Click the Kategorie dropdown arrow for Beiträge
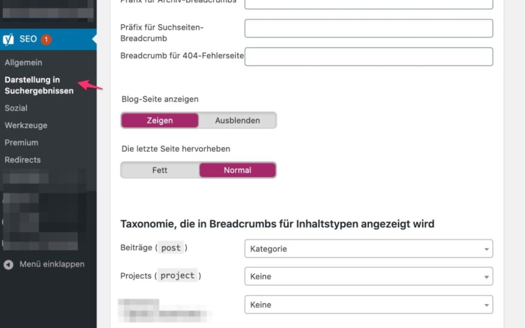Viewport: 525px width, 328px height. 486,249
